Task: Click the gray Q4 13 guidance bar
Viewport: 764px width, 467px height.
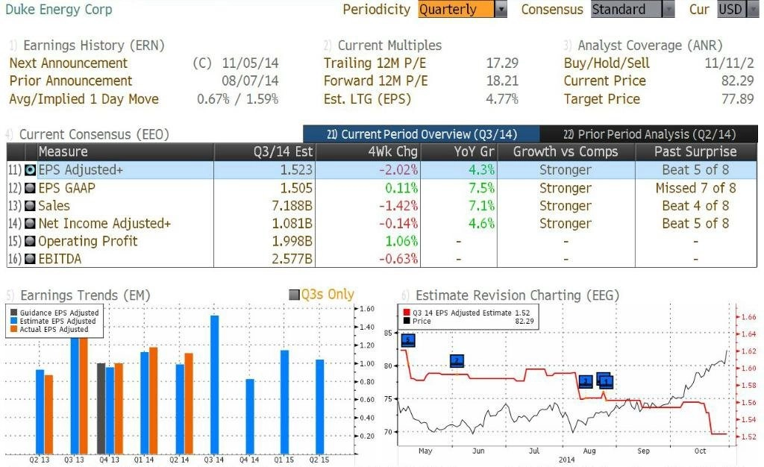Action: pos(101,409)
